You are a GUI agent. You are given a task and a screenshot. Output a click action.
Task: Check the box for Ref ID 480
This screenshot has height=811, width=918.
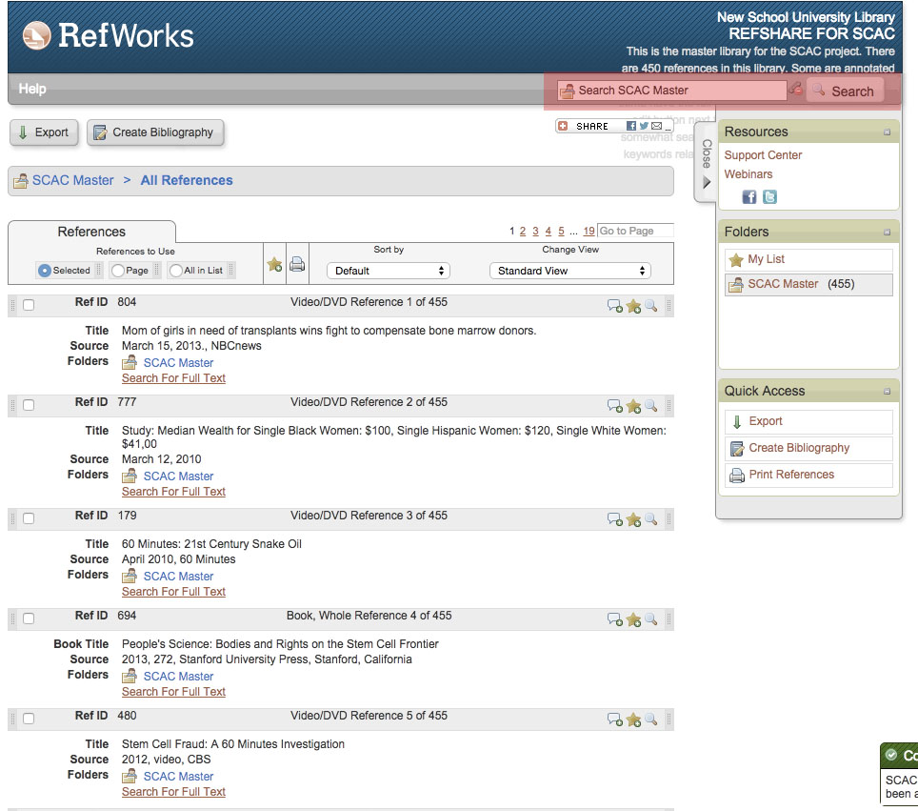29,719
